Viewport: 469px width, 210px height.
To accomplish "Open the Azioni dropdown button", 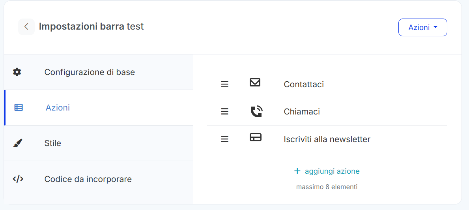I will (x=422, y=28).
